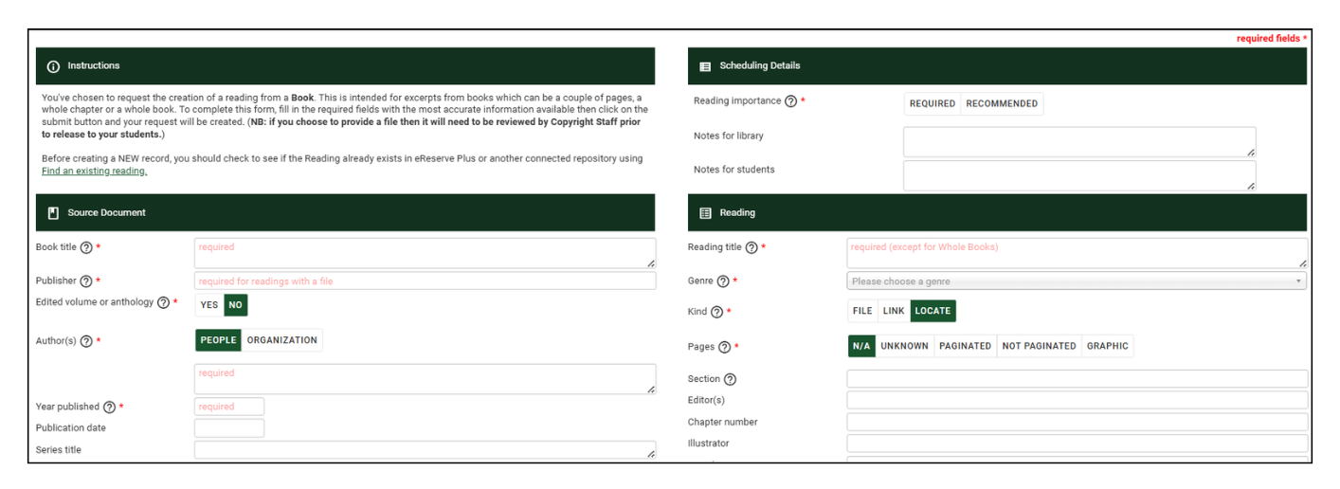The width and height of the screenshot is (1340, 489).
Task: Set Edited volume or anthology to YES
Action: pos(209,305)
